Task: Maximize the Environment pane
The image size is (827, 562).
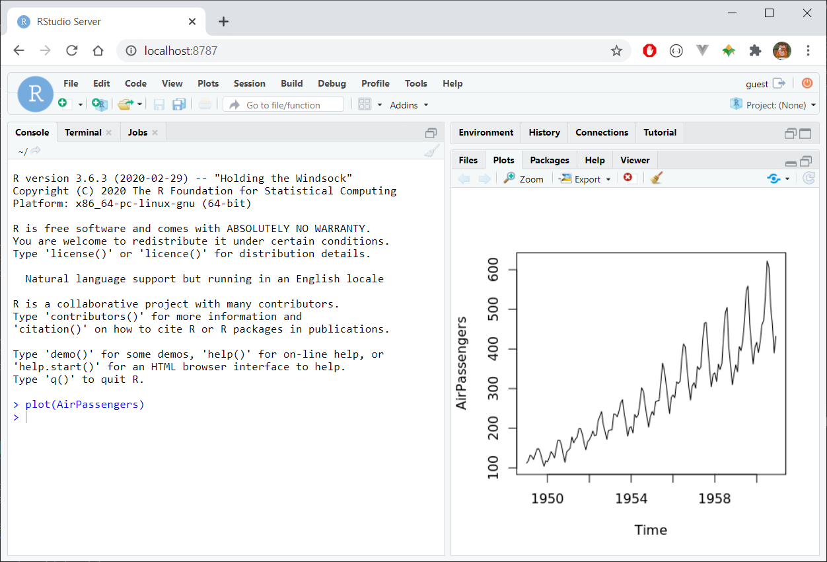Action: point(805,134)
